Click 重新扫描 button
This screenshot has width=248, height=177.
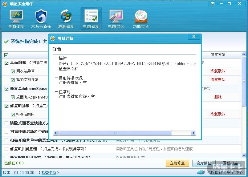click(x=230, y=163)
